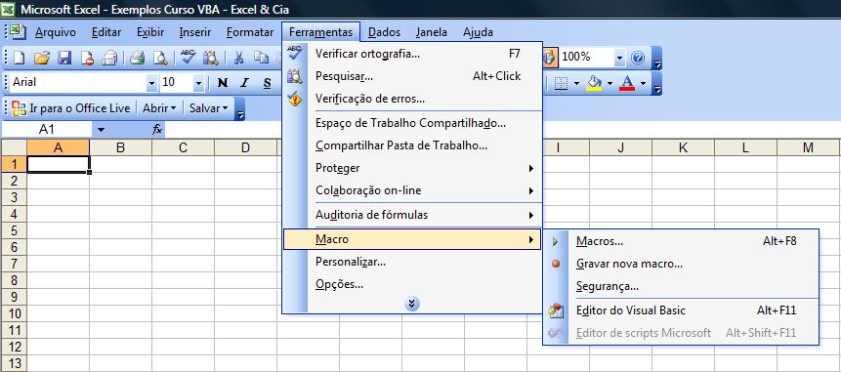The image size is (841, 372).
Task: Click the Drawing toolbar icon beside zoom box
Action: pyautogui.click(x=550, y=58)
